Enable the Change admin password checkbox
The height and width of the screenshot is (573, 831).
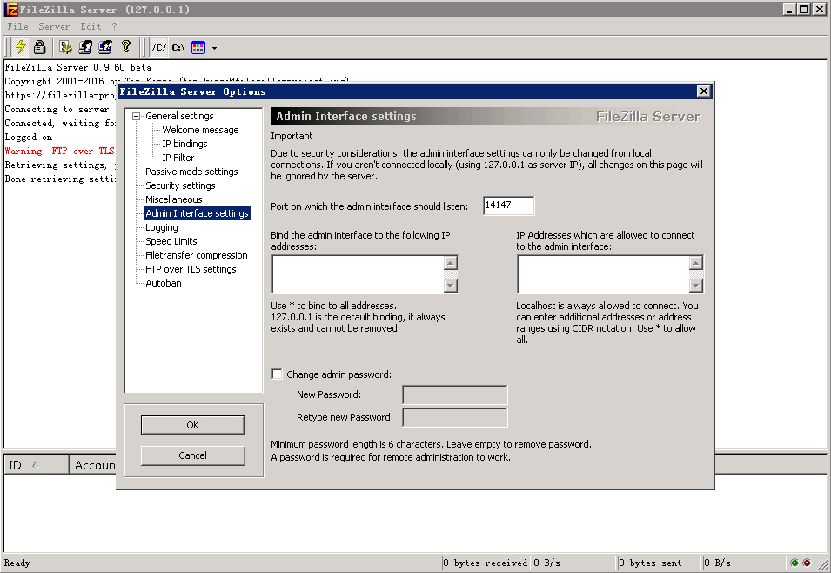tap(278, 374)
